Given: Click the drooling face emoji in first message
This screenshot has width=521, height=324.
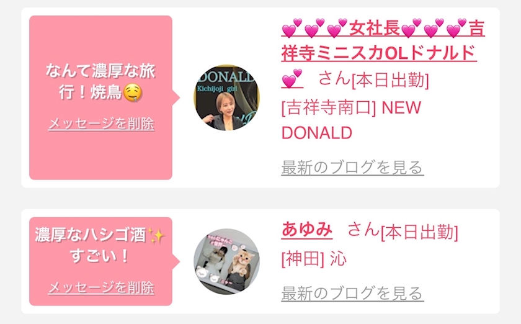Looking at the screenshot, I should 133,93.
